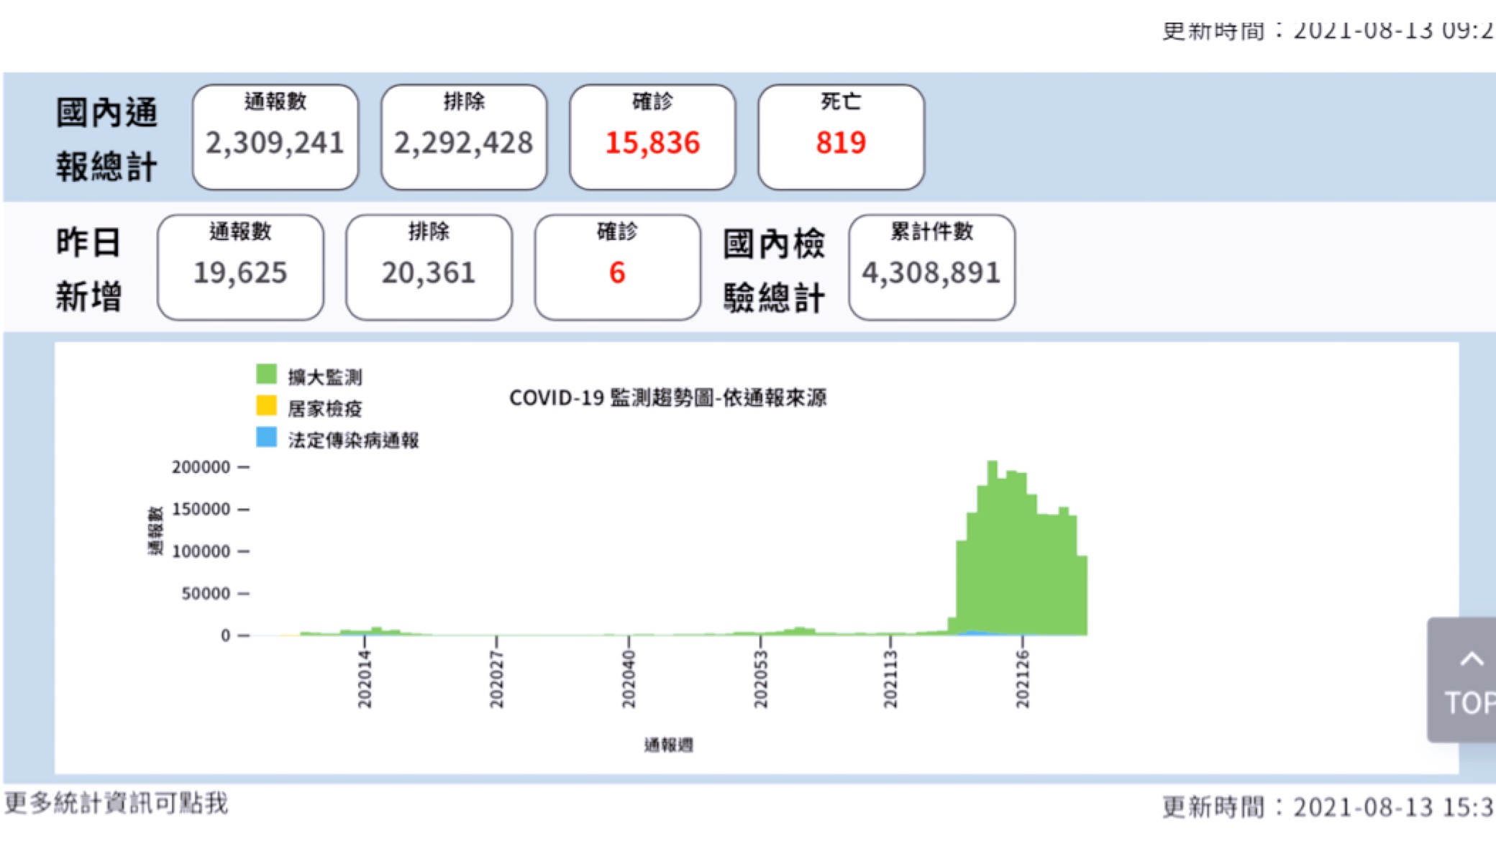Click the tallest green bar in the chart
This screenshot has width=1496, height=841.
tap(993, 548)
